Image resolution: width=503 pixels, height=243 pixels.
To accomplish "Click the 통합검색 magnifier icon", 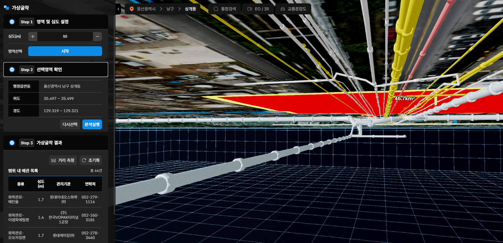I will tap(216, 9).
